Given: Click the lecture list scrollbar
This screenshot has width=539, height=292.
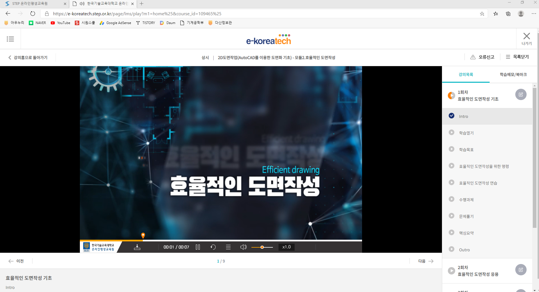Looking at the screenshot, I should pyautogui.click(x=534, y=158).
